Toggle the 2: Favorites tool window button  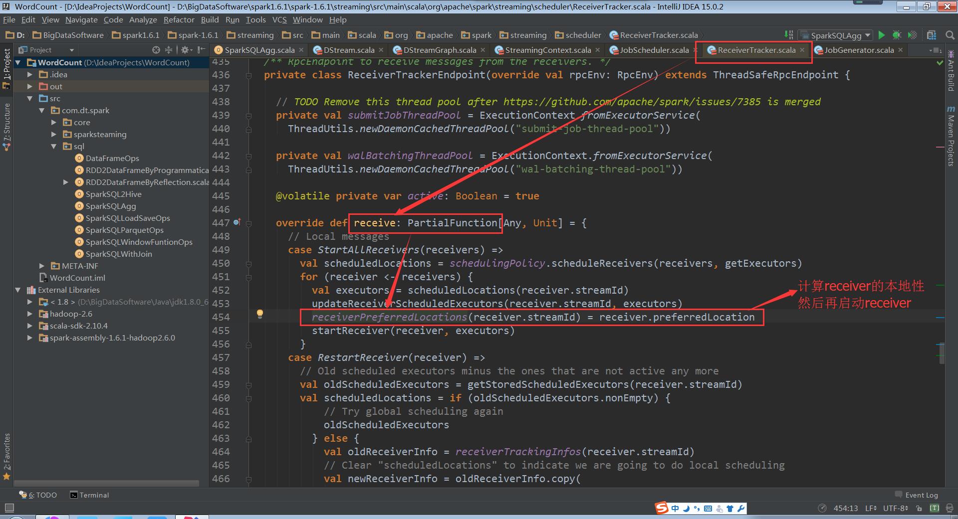point(6,456)
